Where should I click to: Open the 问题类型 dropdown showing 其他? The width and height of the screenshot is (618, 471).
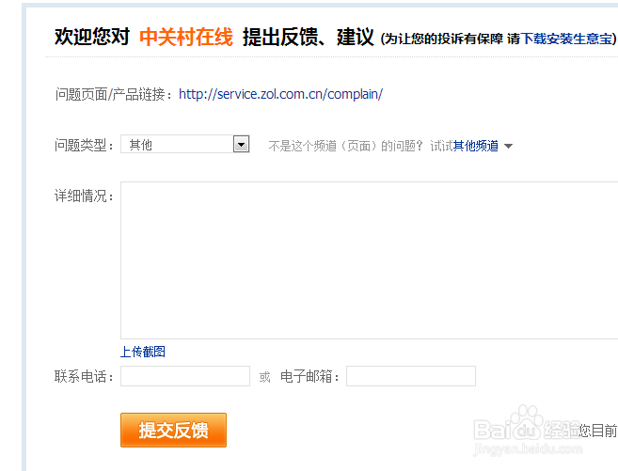click(x=185, y=144)
